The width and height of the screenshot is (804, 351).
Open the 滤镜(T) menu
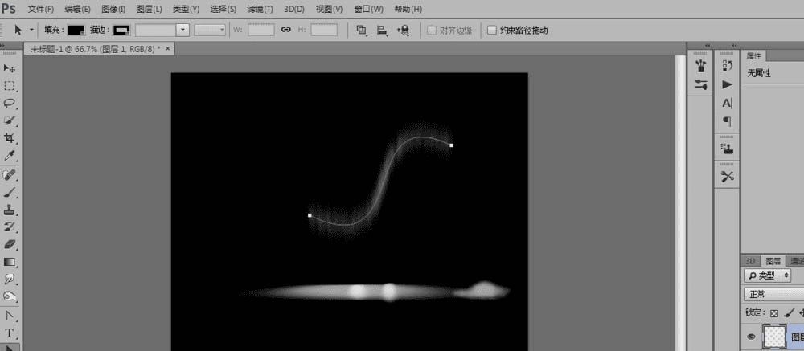pyautogui.click(x=260, y=9)
